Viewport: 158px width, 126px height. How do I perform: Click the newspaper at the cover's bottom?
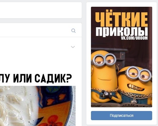coord(122,105)
